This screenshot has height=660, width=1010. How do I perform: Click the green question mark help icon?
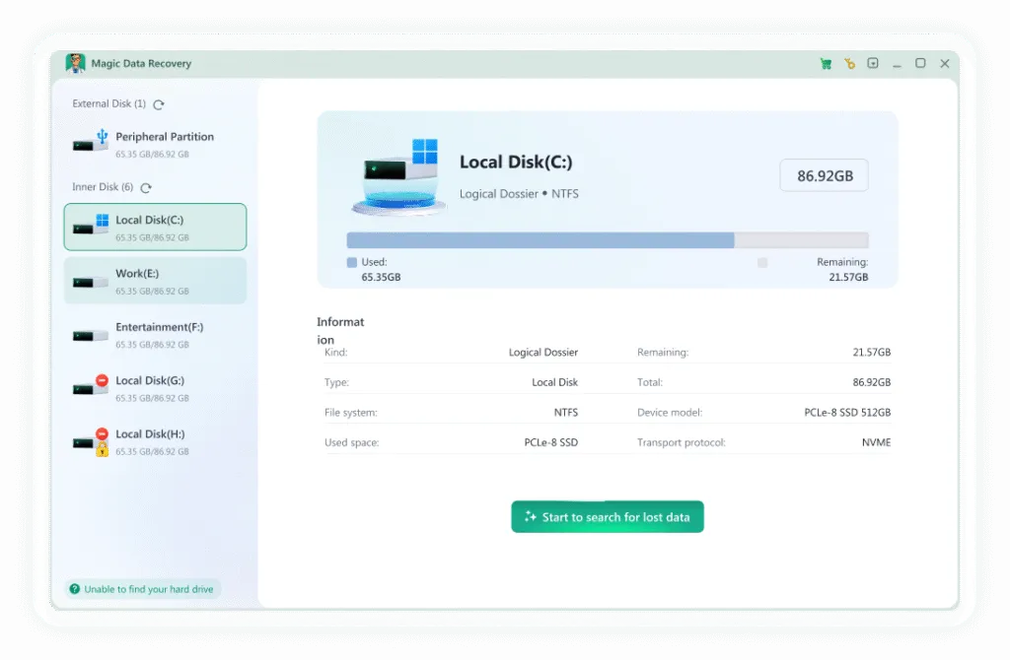click(75, 589)
